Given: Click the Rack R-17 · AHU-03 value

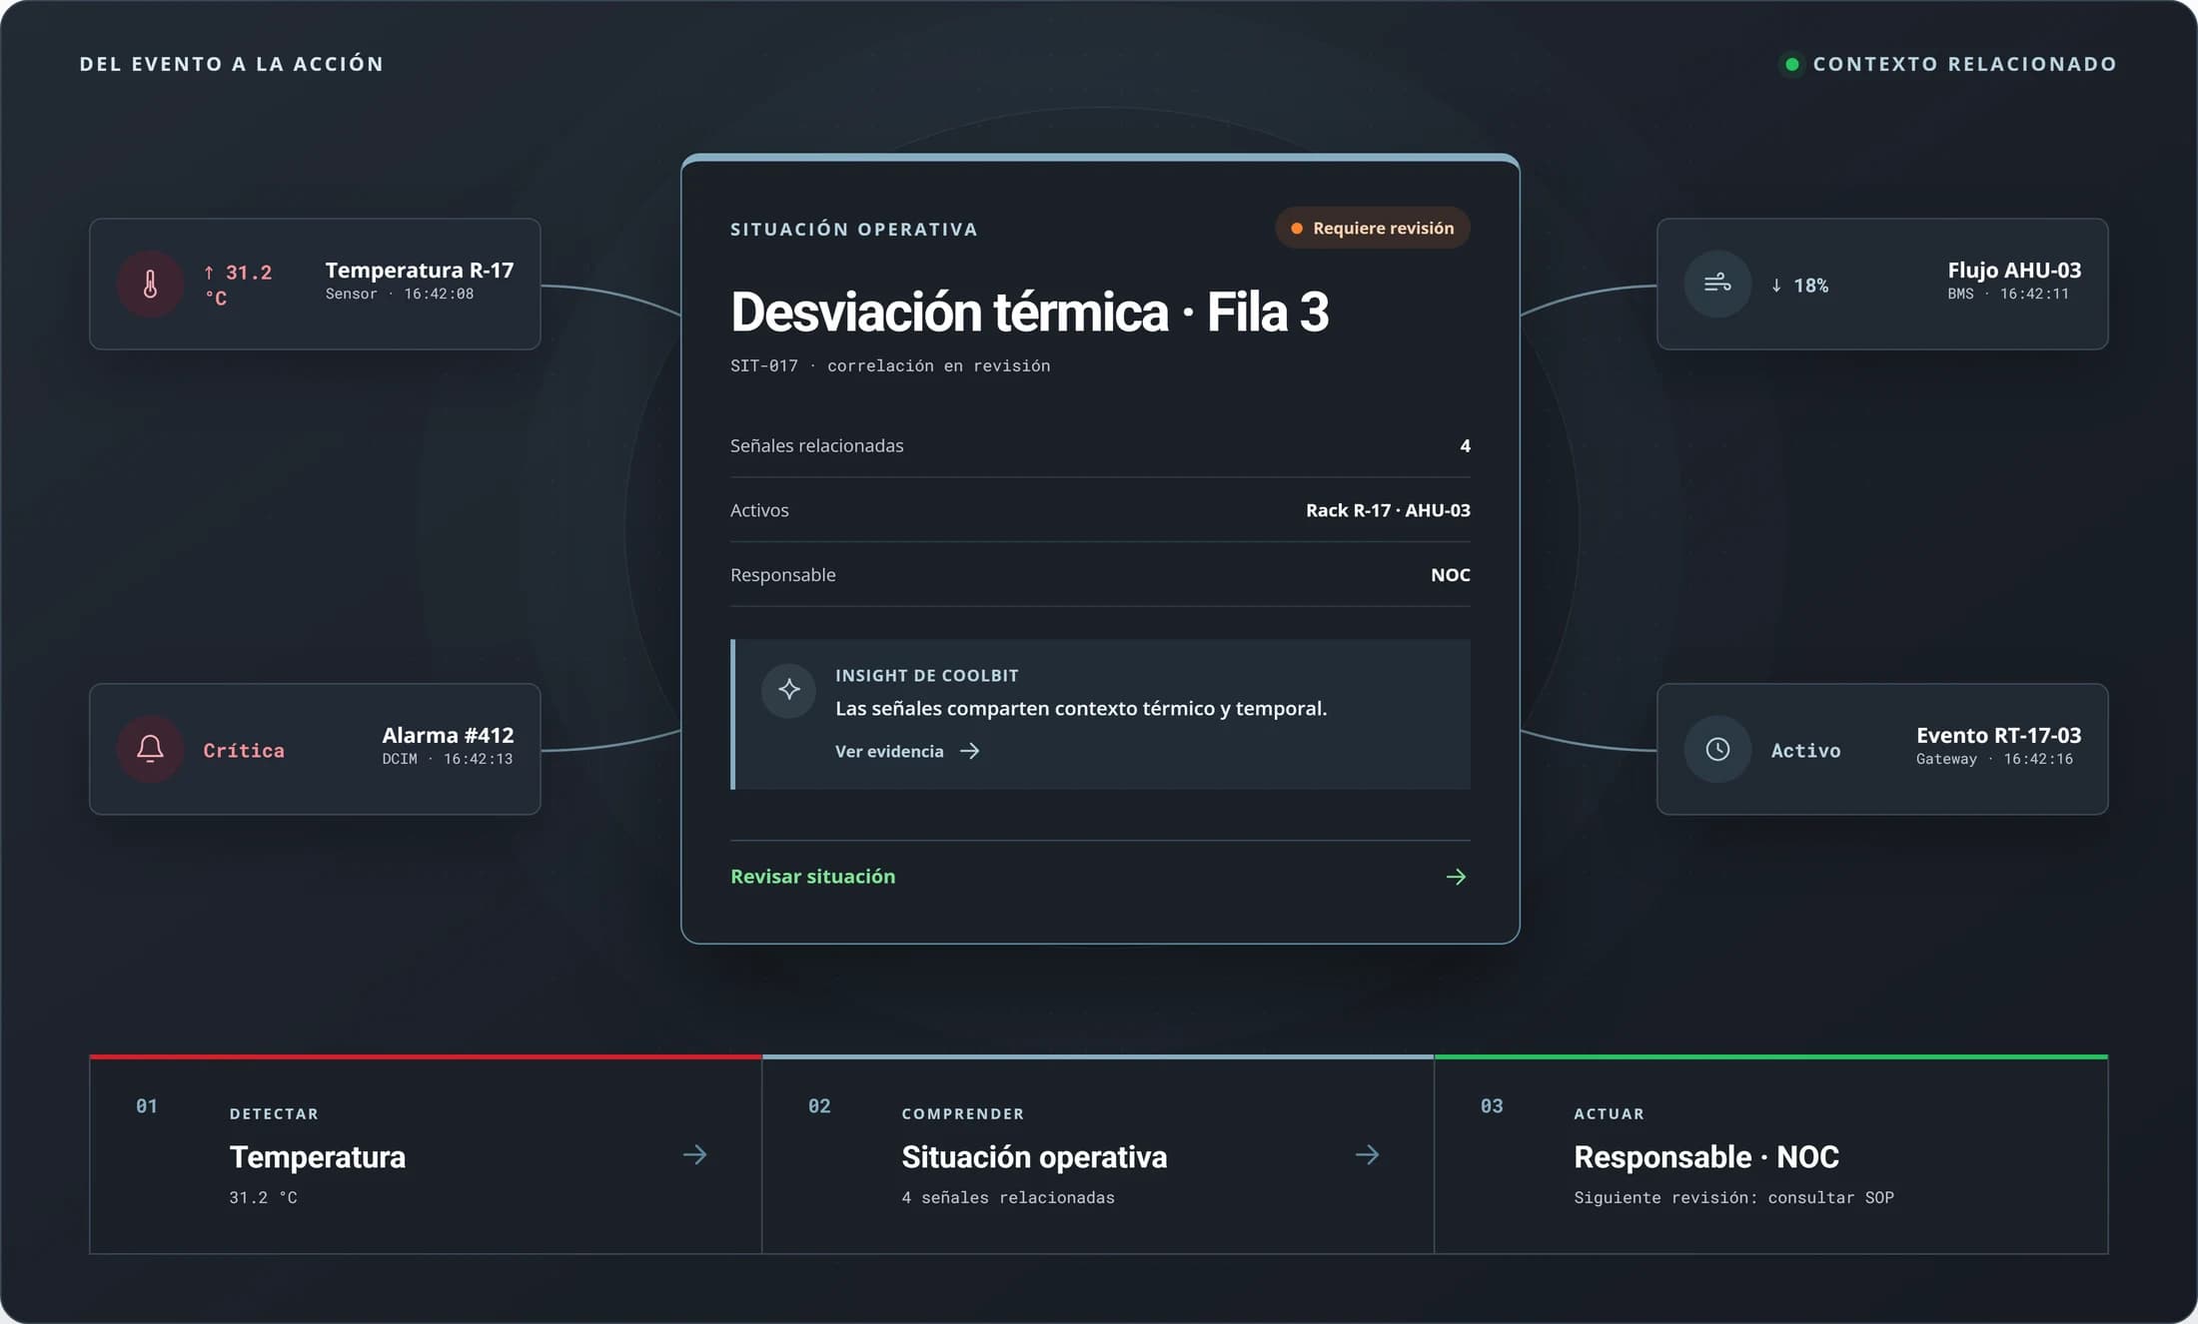Looking at the screenshot, I should coord(1388,510).
